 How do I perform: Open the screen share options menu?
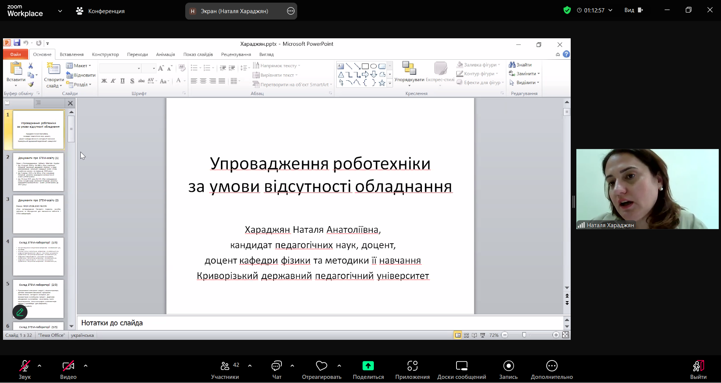pyautogui.click(x=290, y=11)
